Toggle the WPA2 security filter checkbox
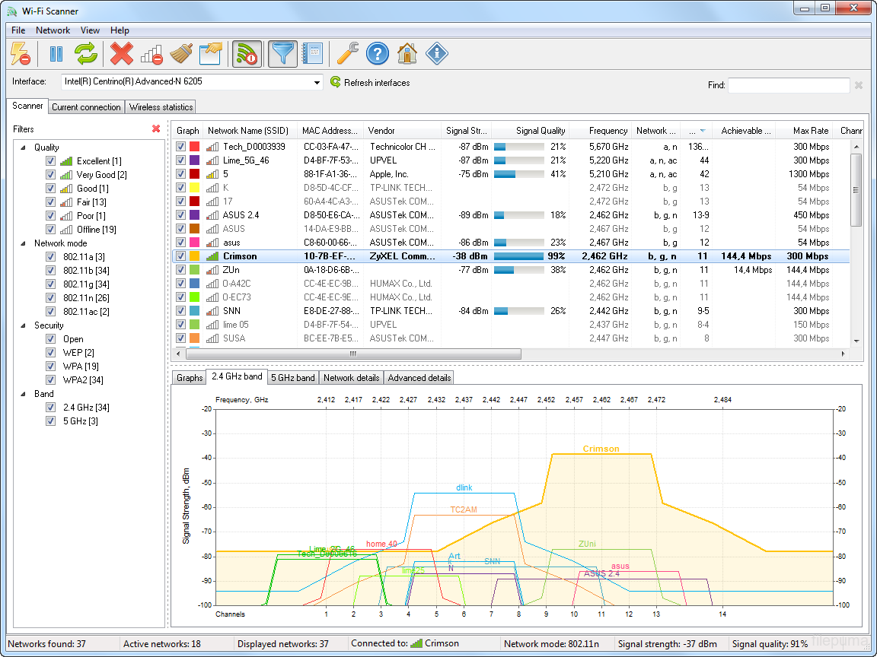 pos(50,380)
